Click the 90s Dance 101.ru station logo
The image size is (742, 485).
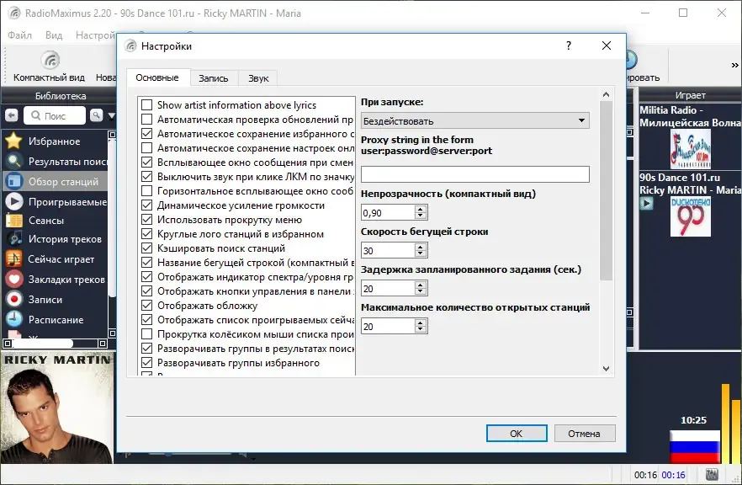(691, 216)
